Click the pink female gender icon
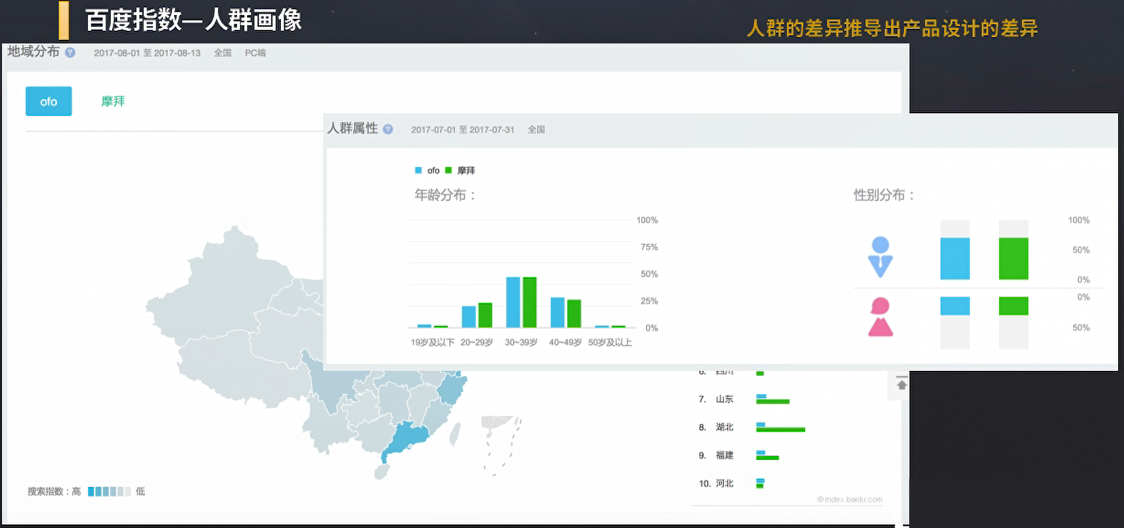This screenshot has height=528, width=1124. (x=880, y=317)
